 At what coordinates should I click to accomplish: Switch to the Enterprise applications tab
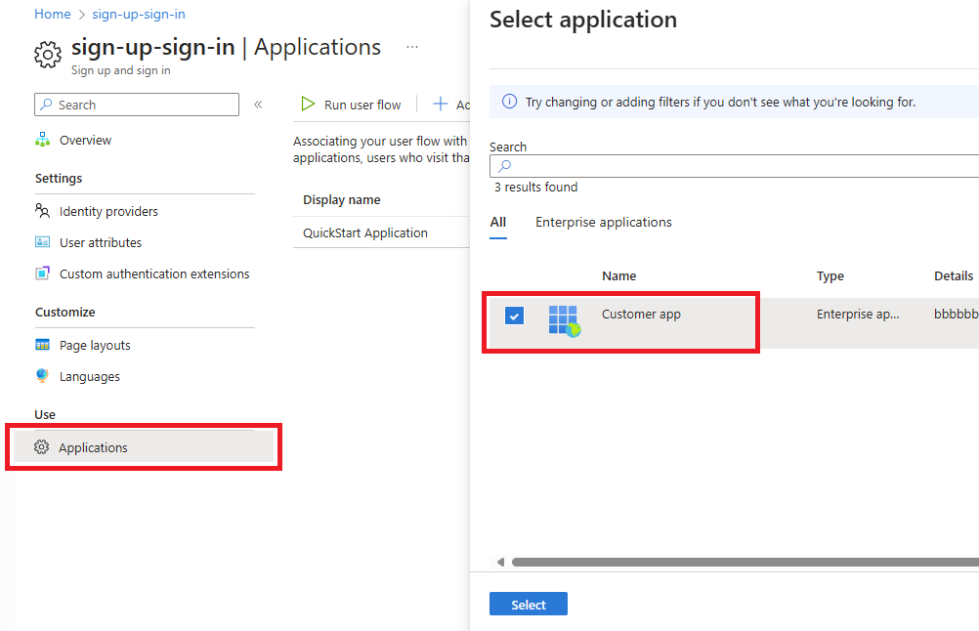click(603, 222)
